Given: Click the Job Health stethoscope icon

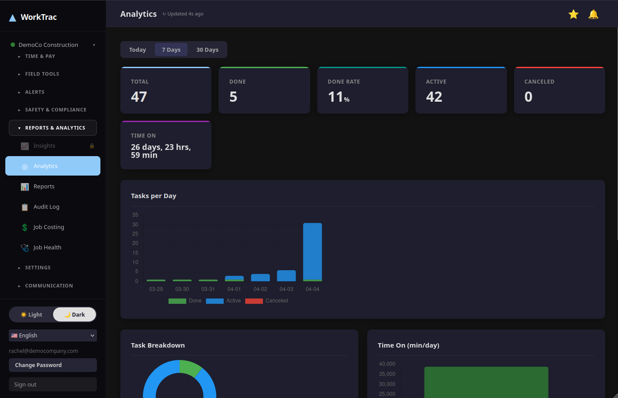Looking at the screenshot, I should 25,248.
